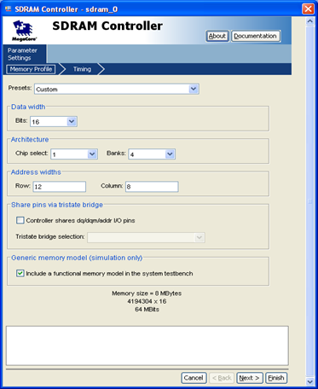The image size is (318, 389).
Task: Select the Memory Profile step
Action: coord(31,69)
